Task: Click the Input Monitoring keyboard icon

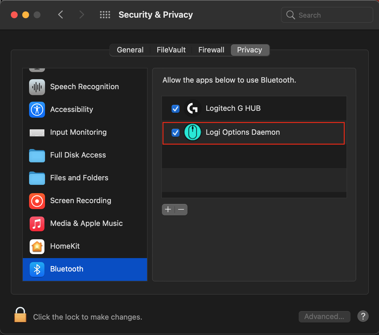Action: (37, 132)
